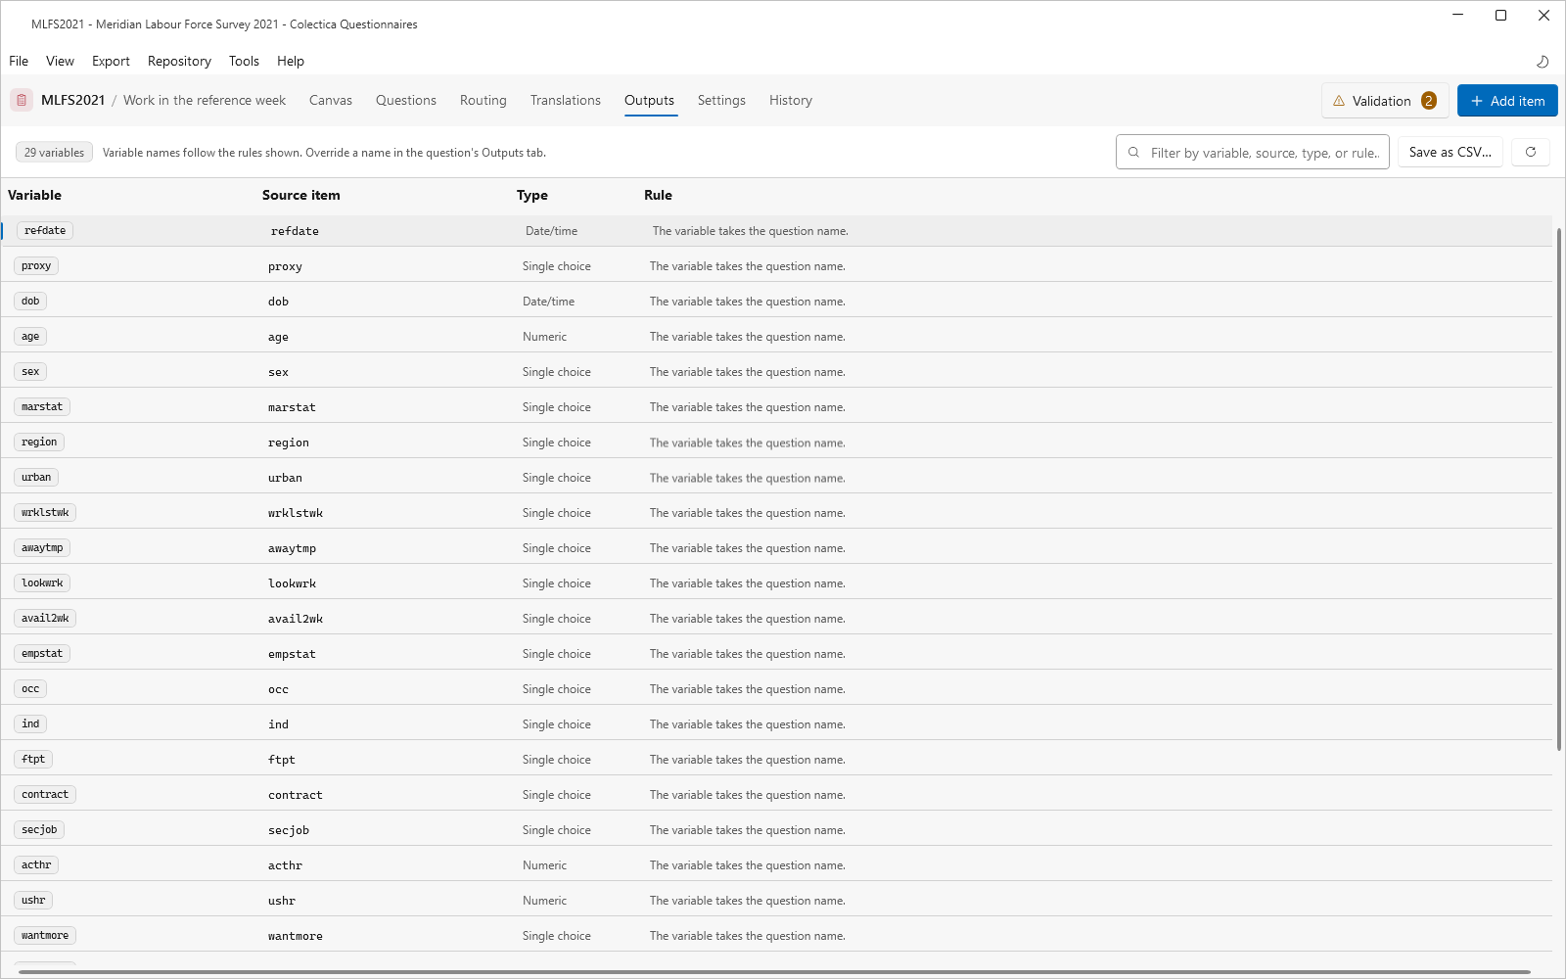1566x979 pixels.
Task: Select the urban variable chip
Action: (x=36, y=478)
